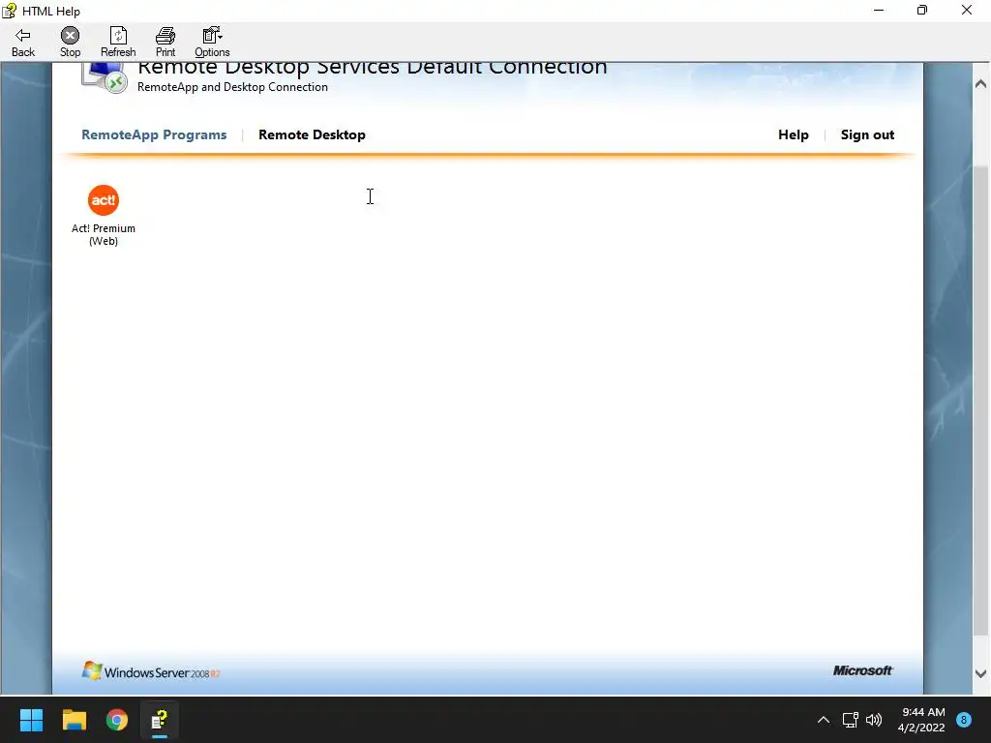991x743 pixels.
Task: Open the Help link
Action: pos(794,134)
